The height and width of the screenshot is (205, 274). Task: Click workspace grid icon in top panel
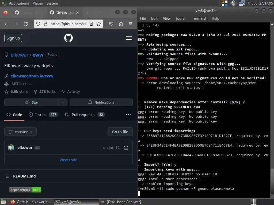(225, 3)
